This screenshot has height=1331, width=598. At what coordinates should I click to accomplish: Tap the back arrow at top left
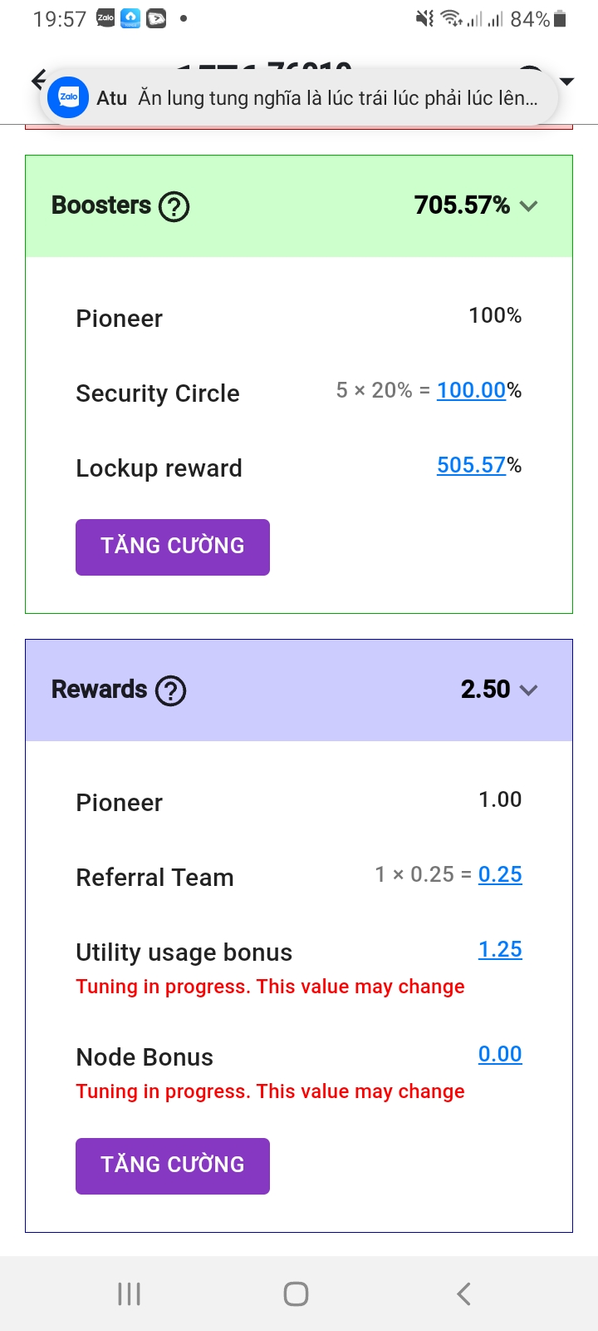coord(37,80)
